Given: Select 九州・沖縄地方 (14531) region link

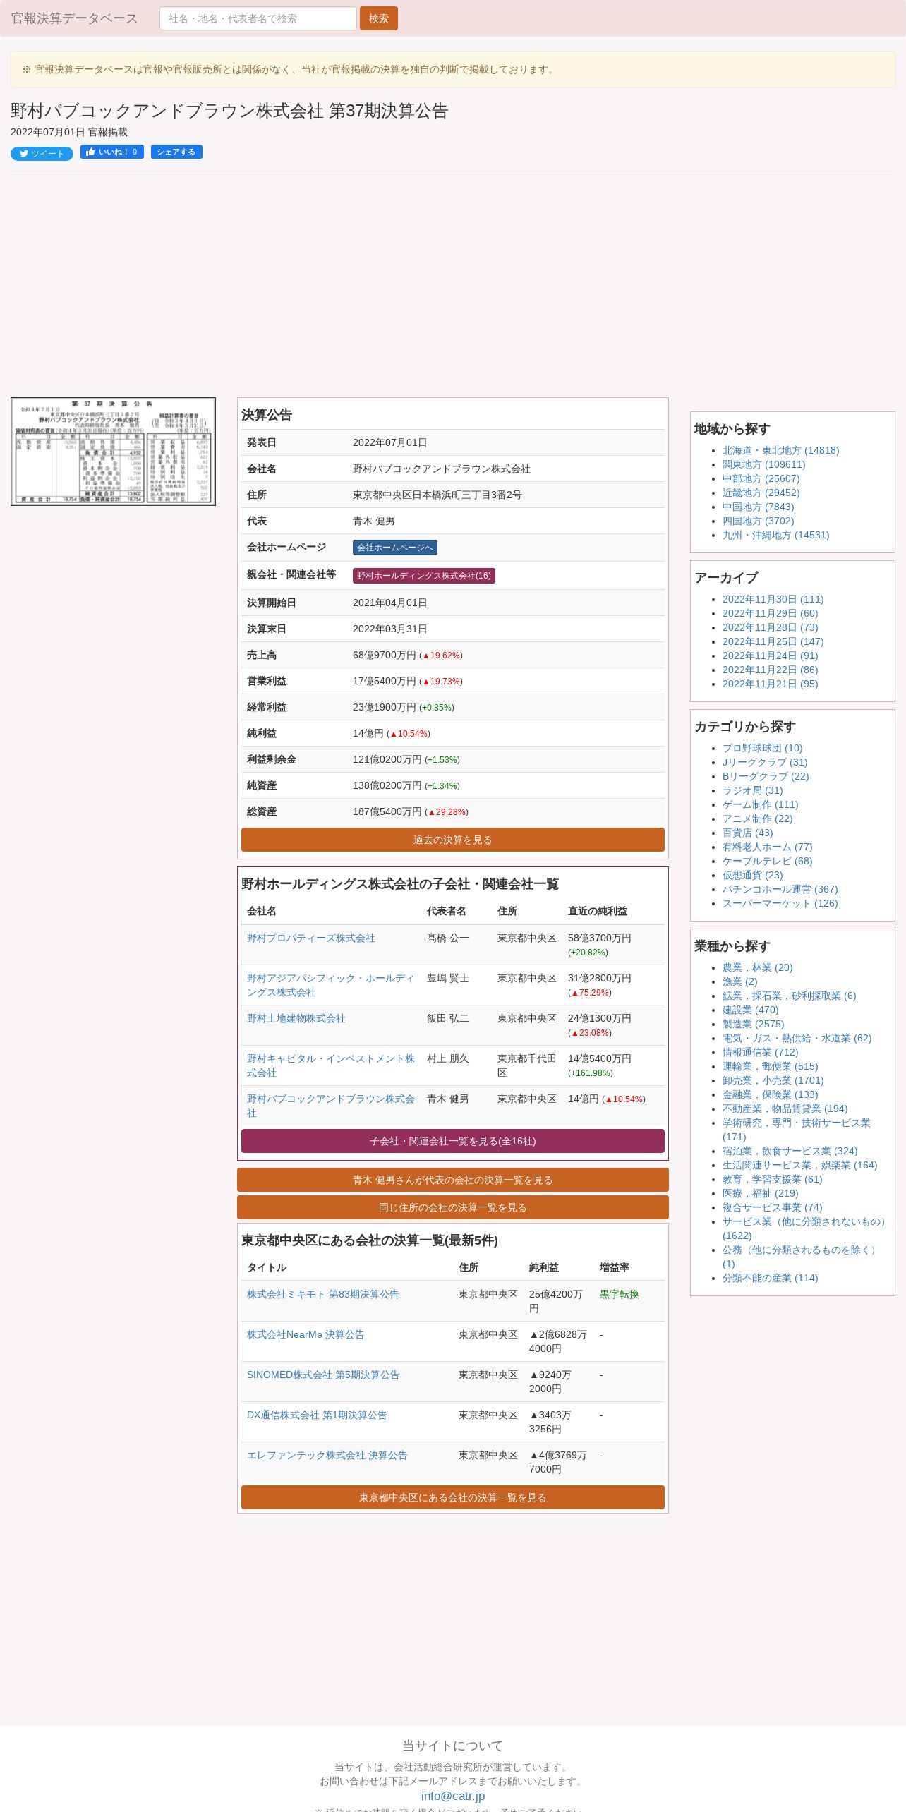Looking at the screenshot, I should point(775,535).
